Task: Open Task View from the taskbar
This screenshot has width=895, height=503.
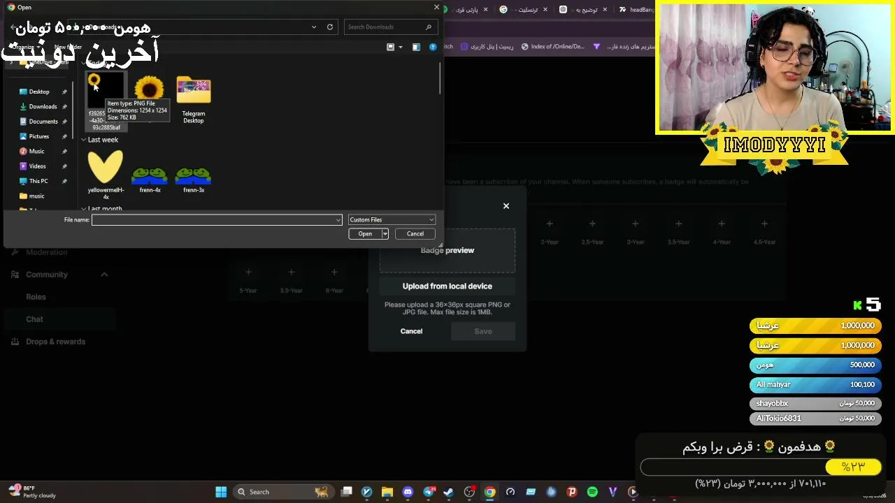Action: 346,492
